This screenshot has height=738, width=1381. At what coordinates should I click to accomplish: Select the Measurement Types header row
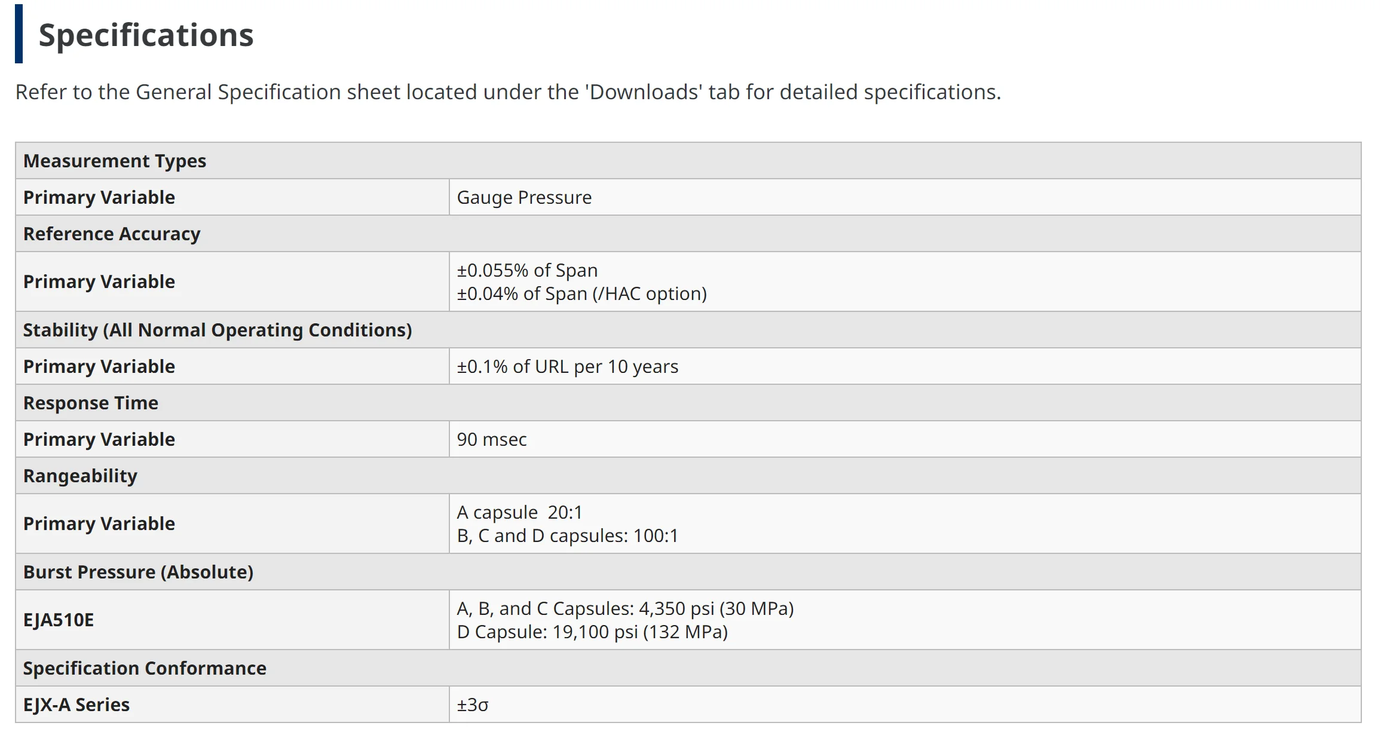[x=115, y=161]
